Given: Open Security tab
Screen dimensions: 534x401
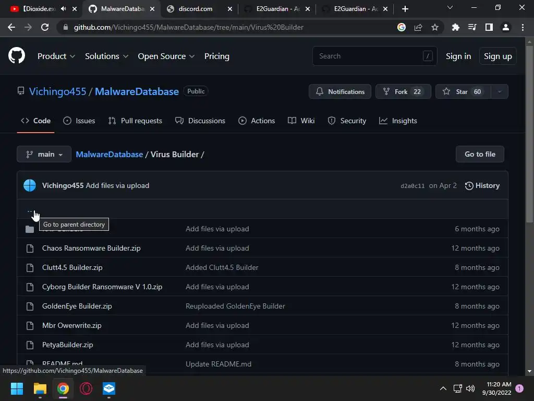Looking at the screenshot, I should pos(347,121).
